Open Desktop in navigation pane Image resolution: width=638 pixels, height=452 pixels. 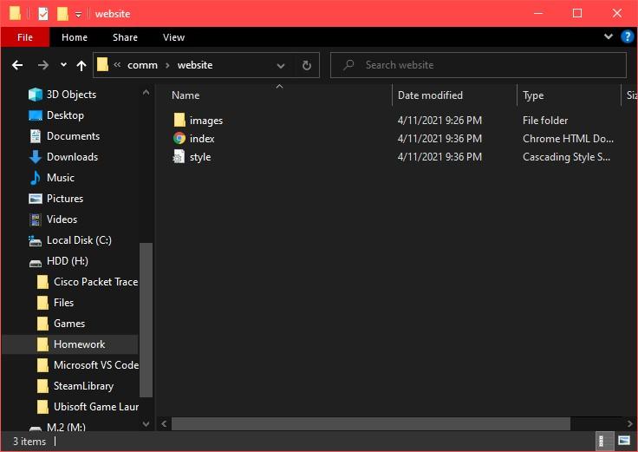tap(65, 115)
